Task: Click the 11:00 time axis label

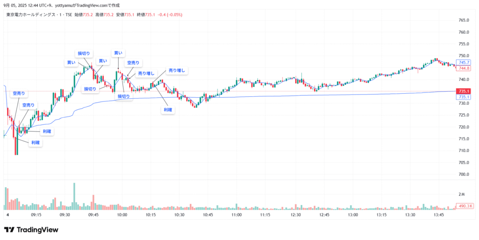Action: (x=236, y=215)
